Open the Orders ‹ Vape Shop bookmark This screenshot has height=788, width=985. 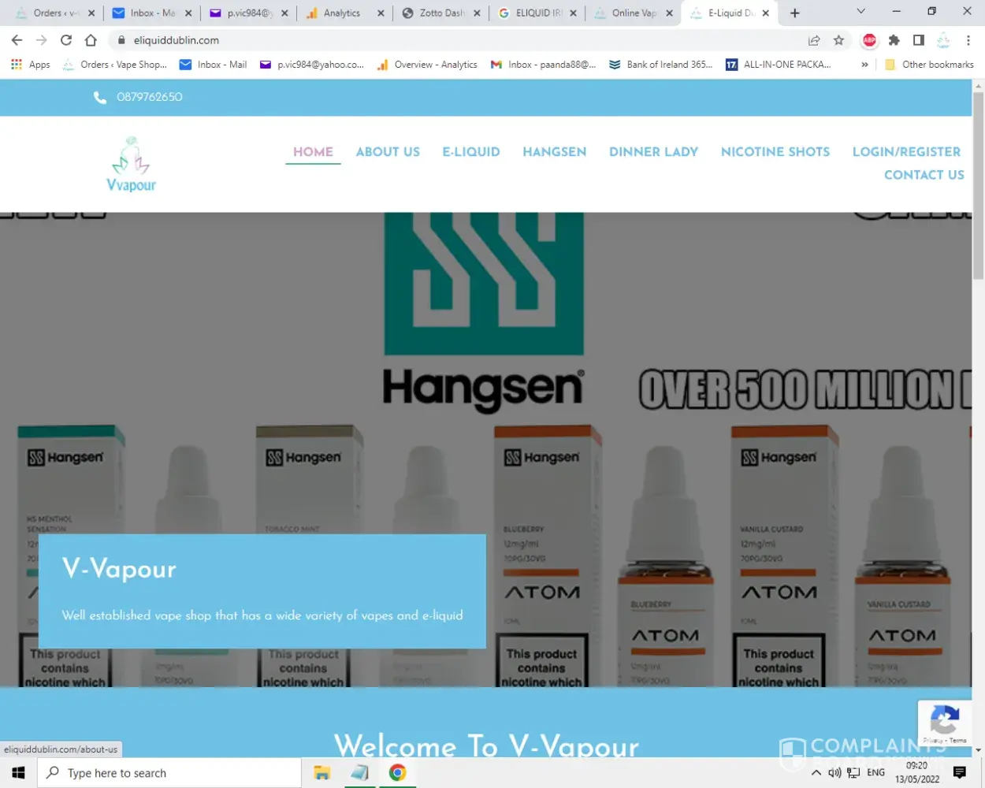coord(115,65)
